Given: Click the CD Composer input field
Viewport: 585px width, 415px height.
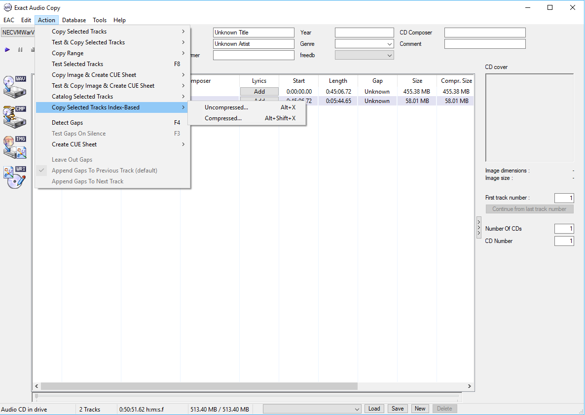Looking at the screenshot, I should pyautogui.click(x=485, y=33).
